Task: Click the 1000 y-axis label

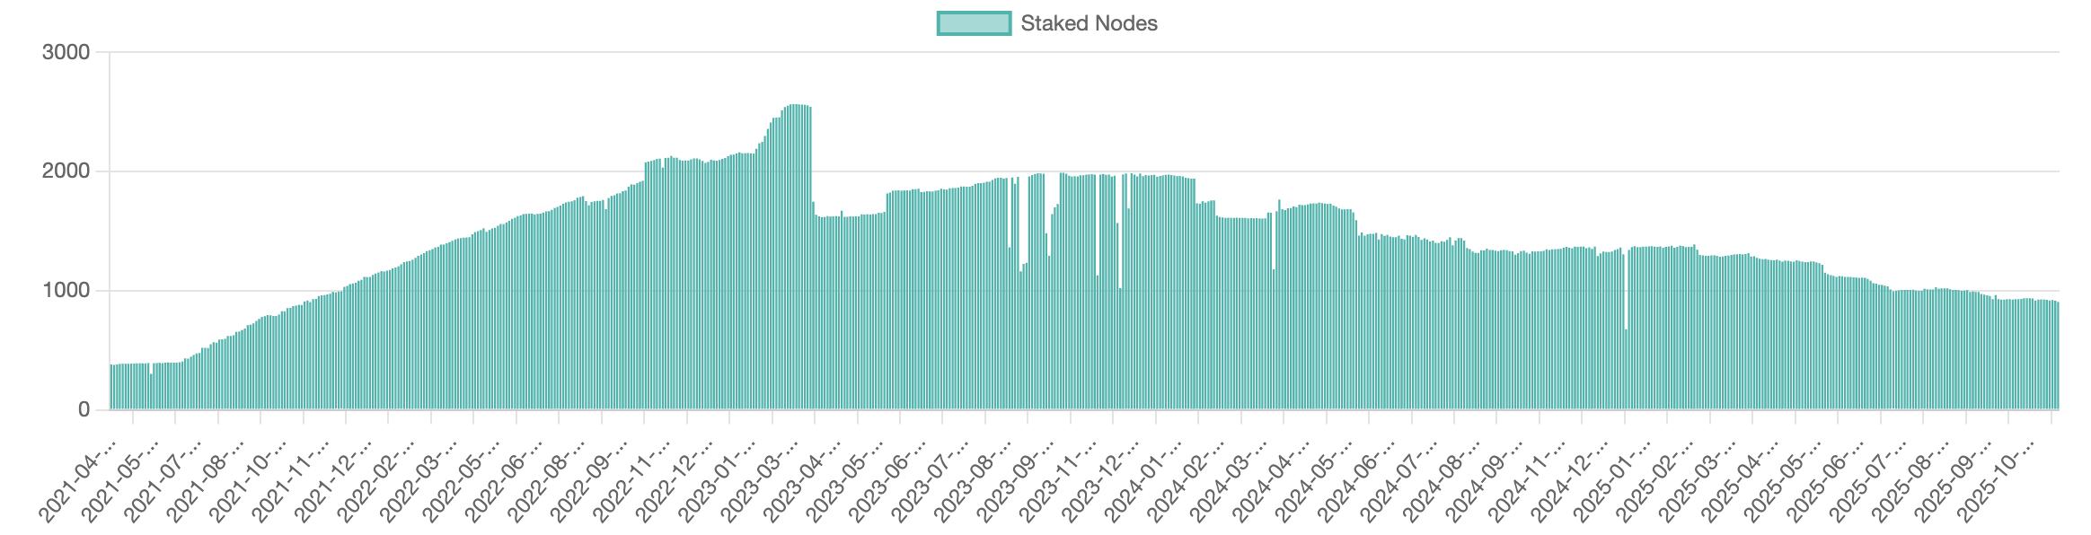Action: (x=66, y=291)
